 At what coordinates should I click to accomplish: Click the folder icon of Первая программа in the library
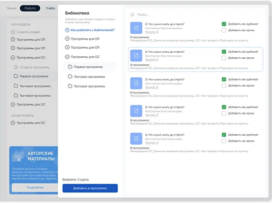pos(70,67)
